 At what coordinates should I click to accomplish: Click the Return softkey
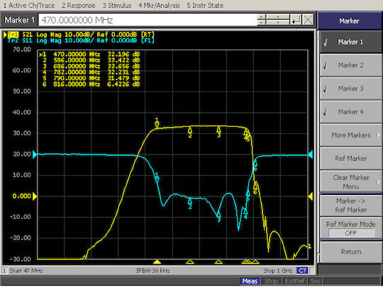pos(350,252)
